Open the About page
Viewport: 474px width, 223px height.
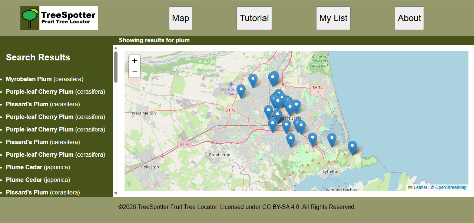tap(409, 18)
